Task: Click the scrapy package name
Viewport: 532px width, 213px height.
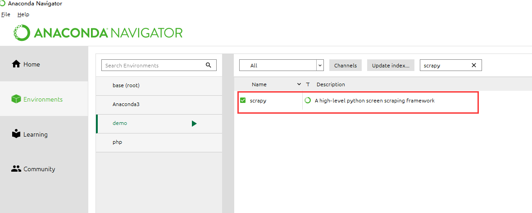Action: pyautogui.click(x=258, y=101)
